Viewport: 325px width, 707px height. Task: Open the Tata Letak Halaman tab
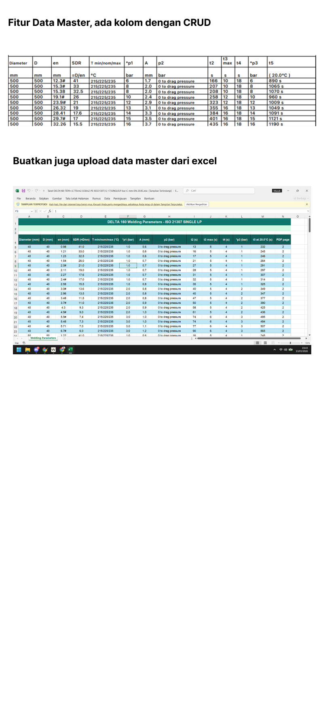tap(77, 199)
